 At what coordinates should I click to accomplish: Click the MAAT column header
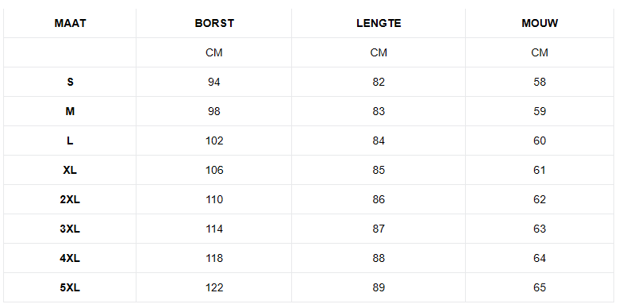[70, 23]
